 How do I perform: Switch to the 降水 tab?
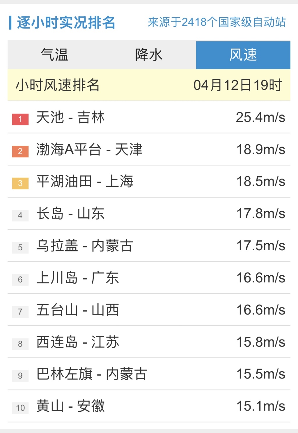click(x=149, y=55)
